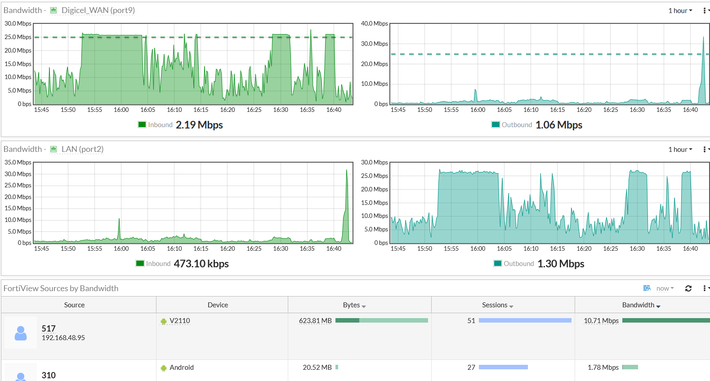
Task: Click the user avatar for source 310
Action: [21, 373]
